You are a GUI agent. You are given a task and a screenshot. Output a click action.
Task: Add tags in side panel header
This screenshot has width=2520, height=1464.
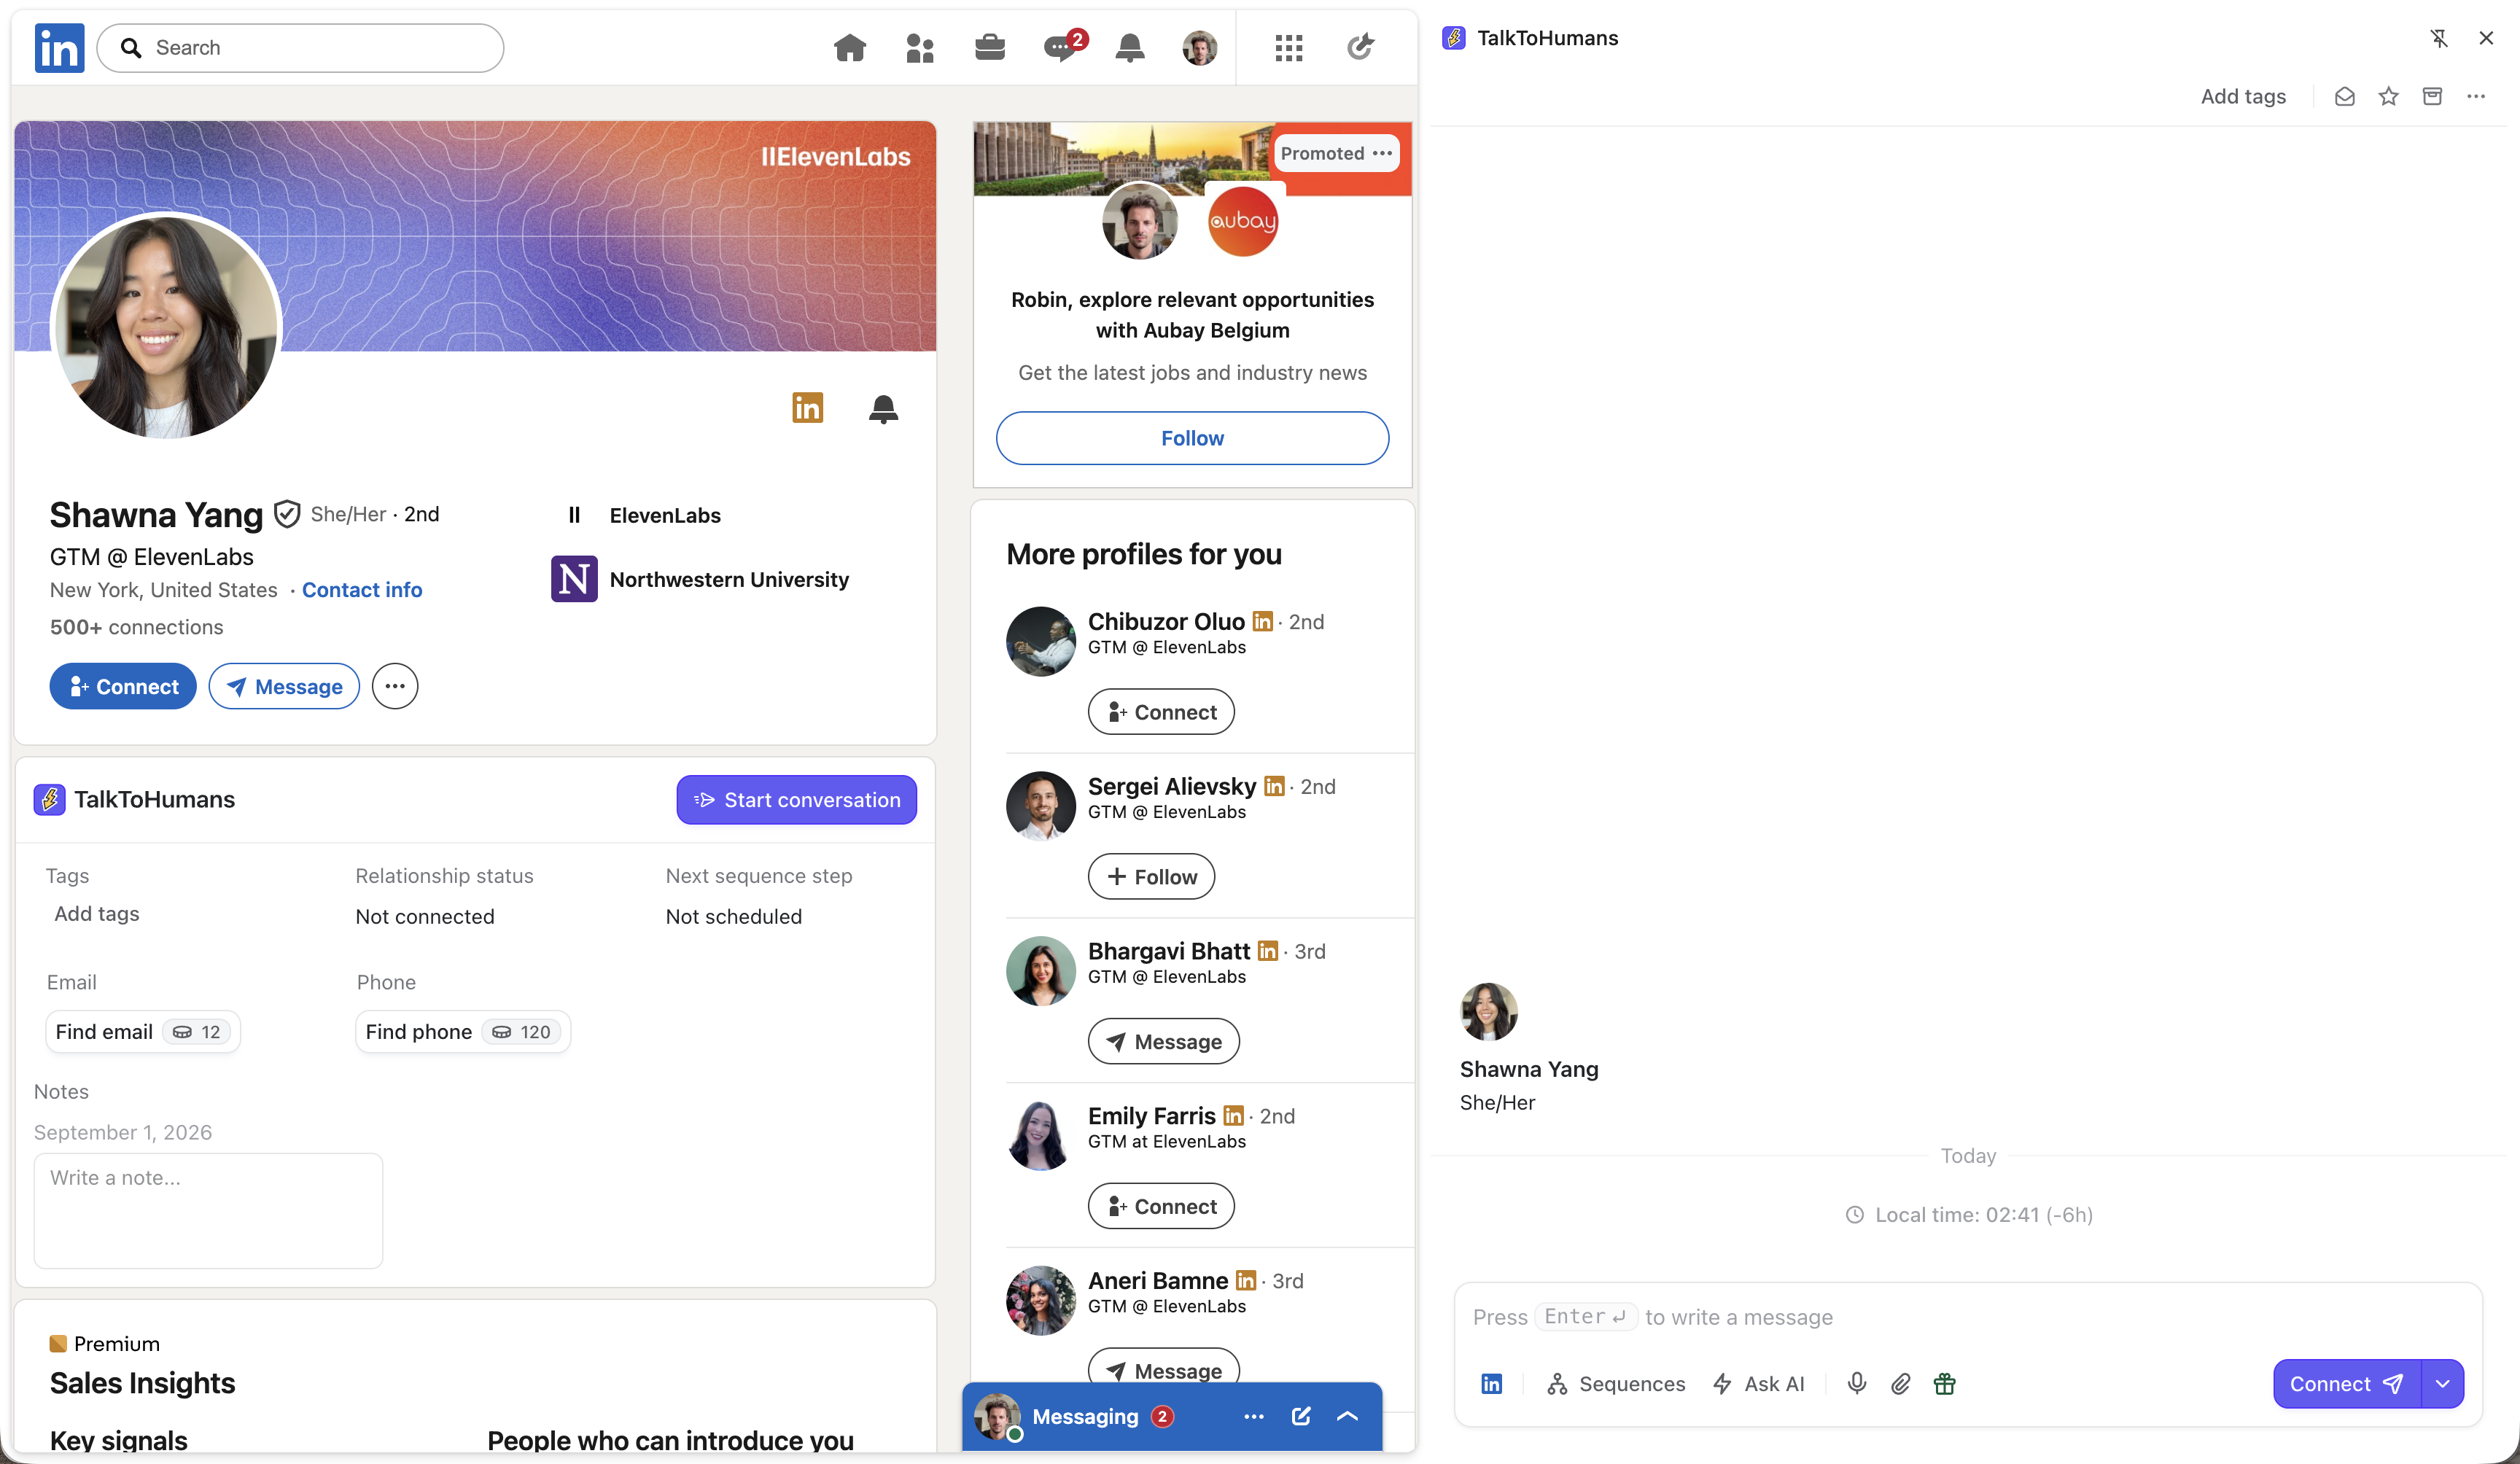pyautogui.click(x=2242, y=96)
